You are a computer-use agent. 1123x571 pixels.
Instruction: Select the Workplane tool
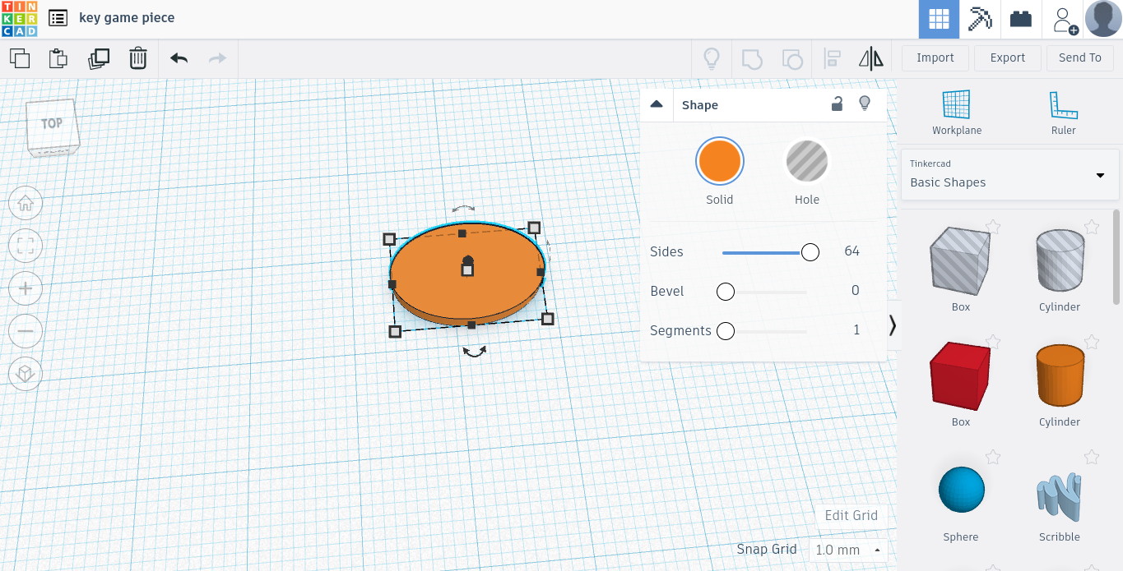[957, 113]
